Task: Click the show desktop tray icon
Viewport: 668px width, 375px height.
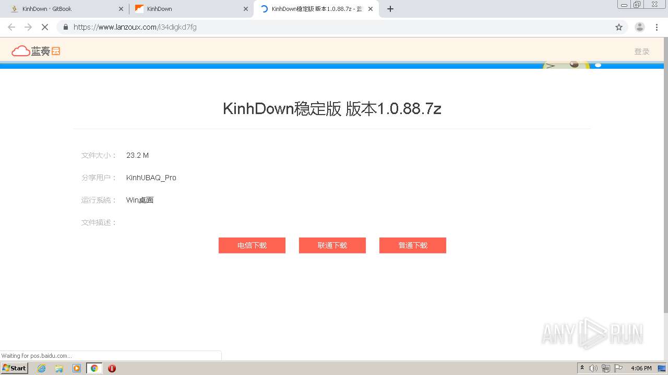Action: pyautogui.click(x=662, y=368)
